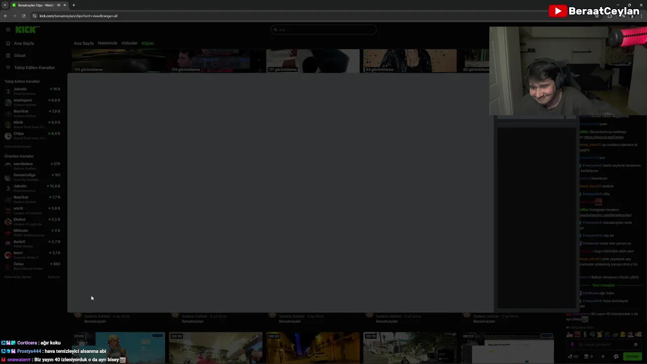Switch to the Klipler tab
This screenshot has width=647, height=364.
click(148, 43)
